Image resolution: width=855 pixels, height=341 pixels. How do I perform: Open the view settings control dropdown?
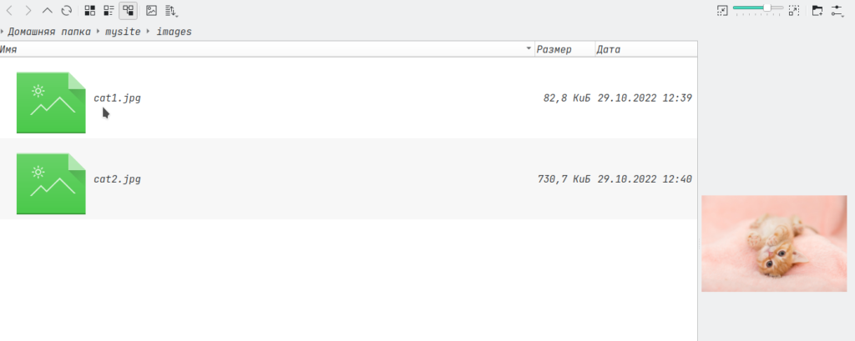pos(837,11)
